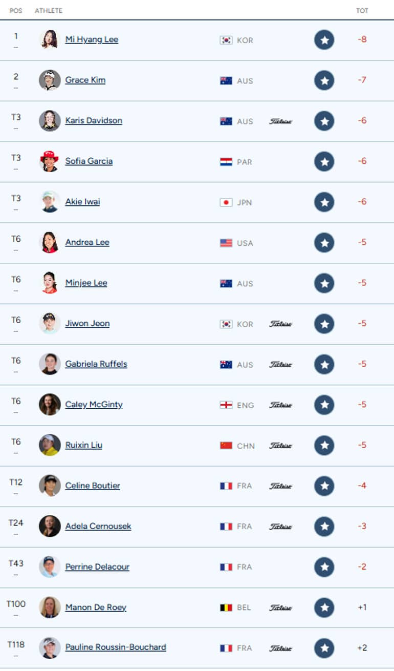Click Sofia Garcia's profile picture

(x=50, y=161)
